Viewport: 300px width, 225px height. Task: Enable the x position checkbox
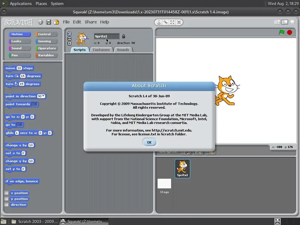tap(6, 193)
